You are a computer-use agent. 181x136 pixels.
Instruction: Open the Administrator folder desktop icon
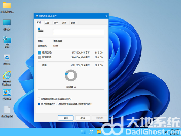7,7
